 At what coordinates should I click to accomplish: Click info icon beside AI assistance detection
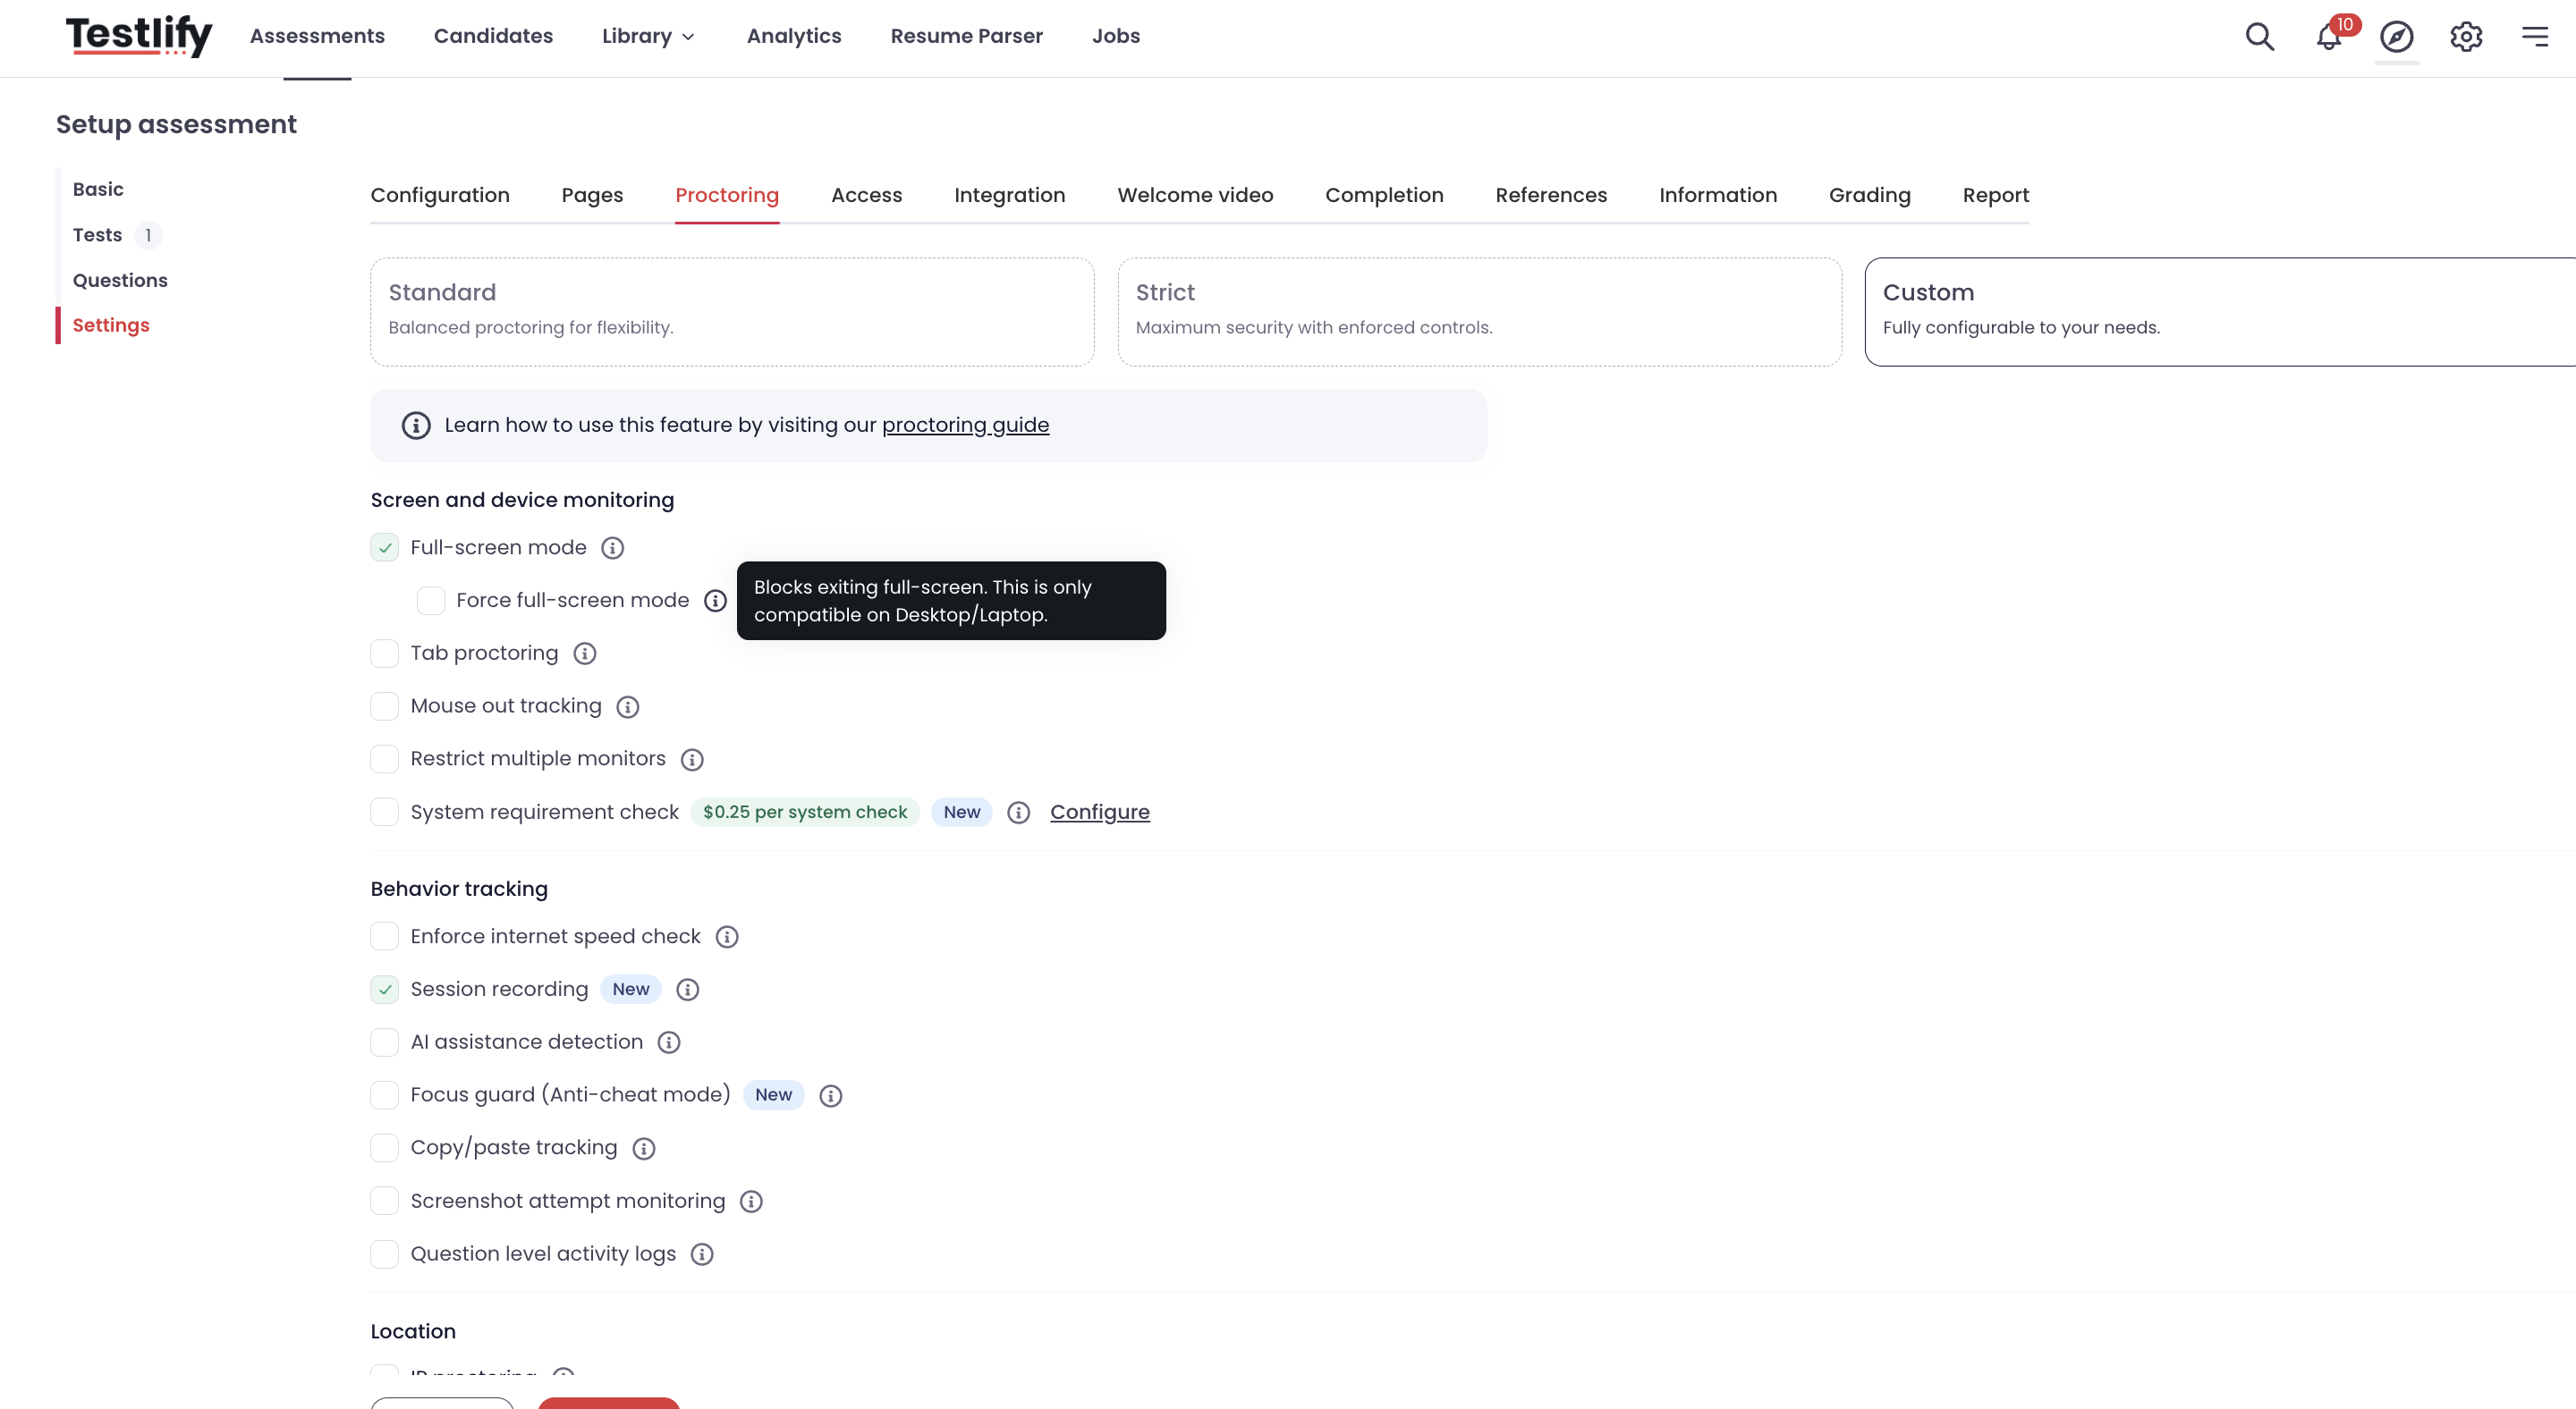(x=669, y=1042)
